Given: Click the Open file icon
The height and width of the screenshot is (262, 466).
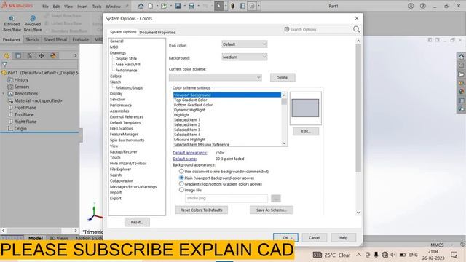Looking at the screenshot, I should 164,6.
